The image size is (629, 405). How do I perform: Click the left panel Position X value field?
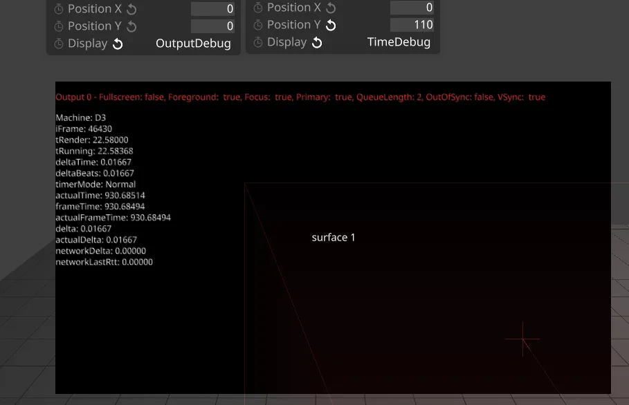(212, 9)
